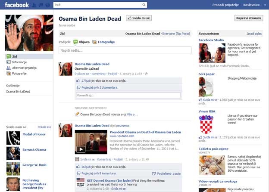269x192 pixels.
Task: Click the Komentiraj comment field
Action: tap(128, 95)
